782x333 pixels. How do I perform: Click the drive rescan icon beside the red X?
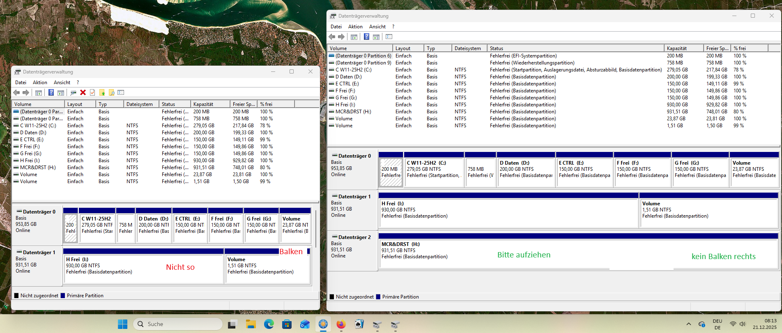point(73,92)
